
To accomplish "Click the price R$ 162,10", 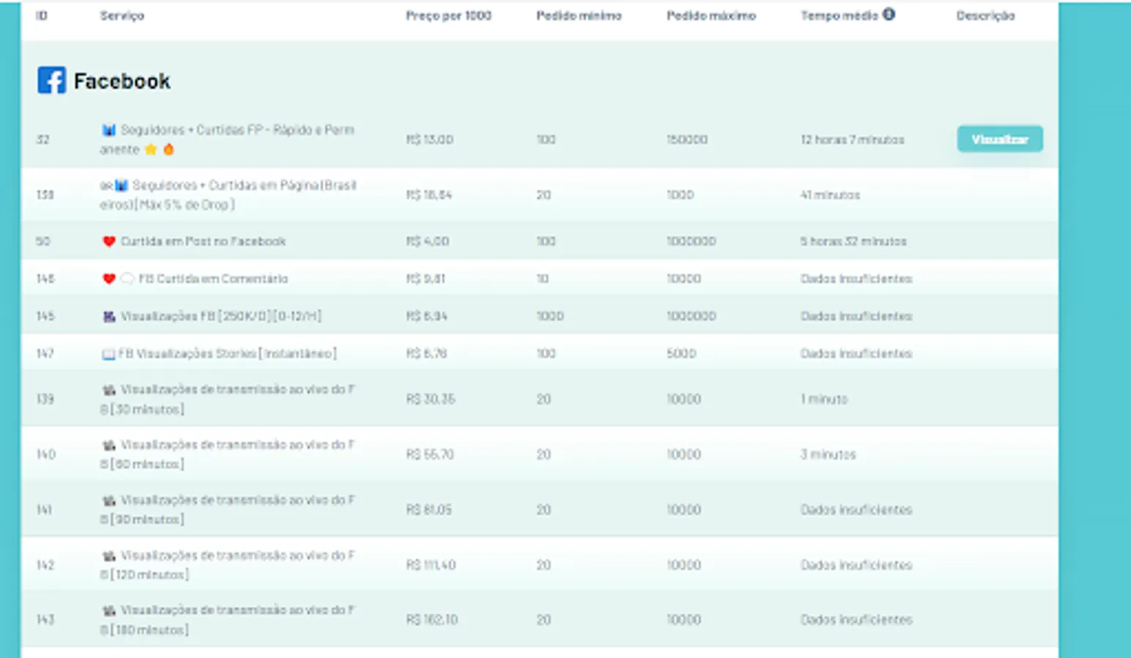I will (x=432, y=620).
